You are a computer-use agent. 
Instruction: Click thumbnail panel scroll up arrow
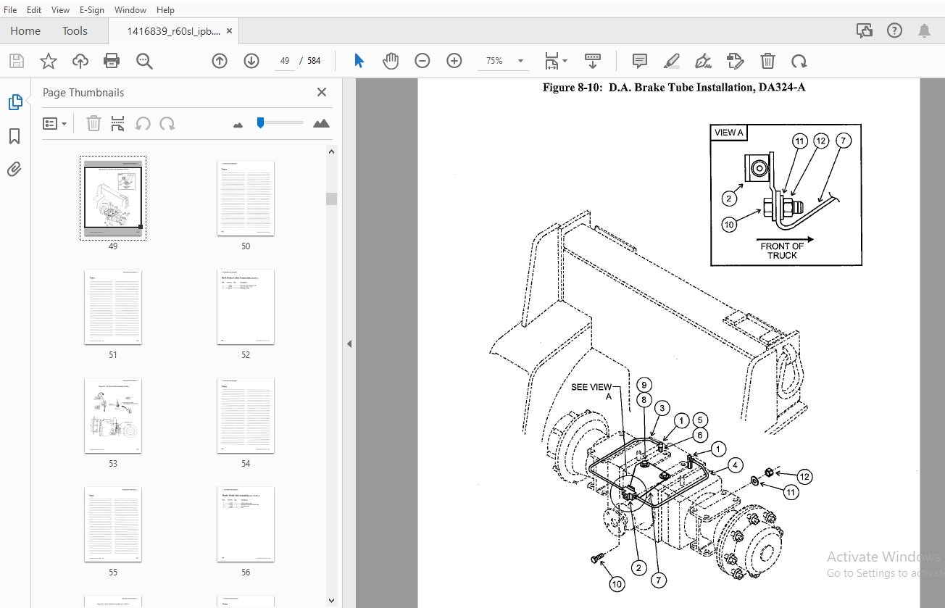331,152
